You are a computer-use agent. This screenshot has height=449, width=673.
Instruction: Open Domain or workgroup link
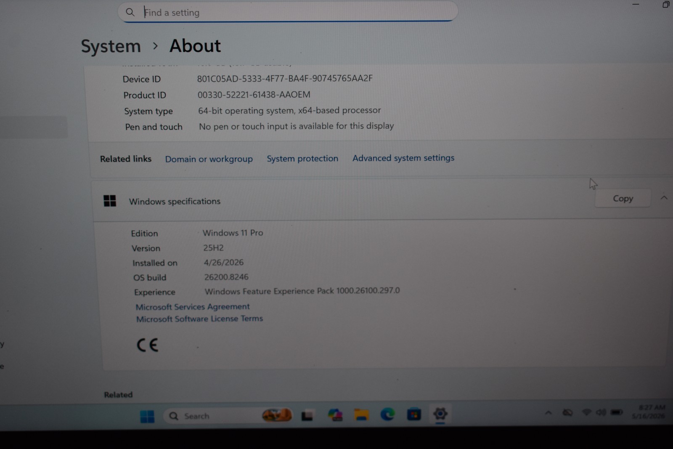point(209,159)
